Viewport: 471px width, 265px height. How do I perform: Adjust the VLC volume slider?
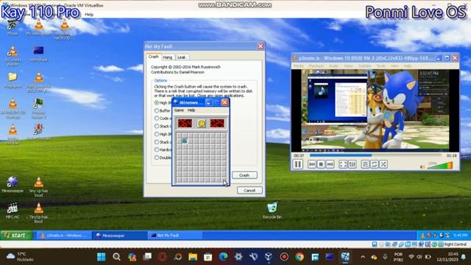pyautogui.click(x=439, y=166)
